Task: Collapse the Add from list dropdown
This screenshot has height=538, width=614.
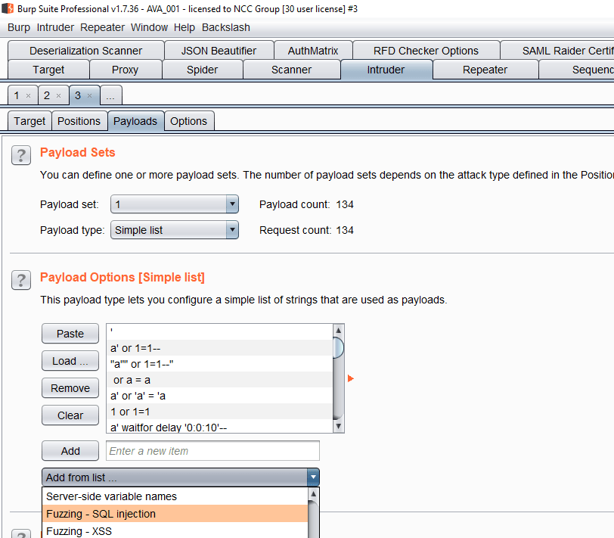Action: pyautogui.click(x=313, y=477)
